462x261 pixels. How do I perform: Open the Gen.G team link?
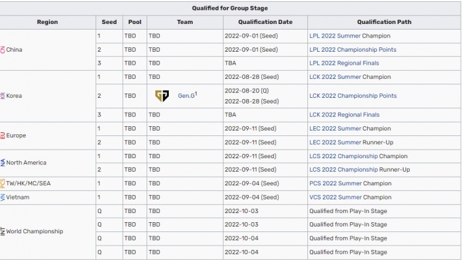tap(185, 96)
